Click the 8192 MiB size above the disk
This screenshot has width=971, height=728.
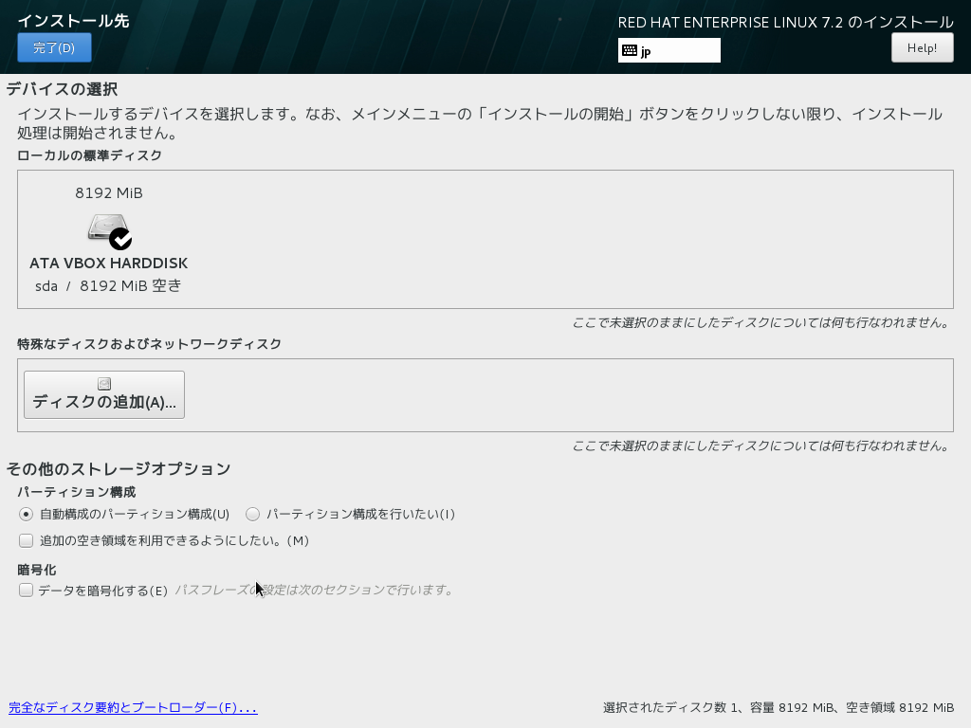pyautogui.click(x=109, y=193)
